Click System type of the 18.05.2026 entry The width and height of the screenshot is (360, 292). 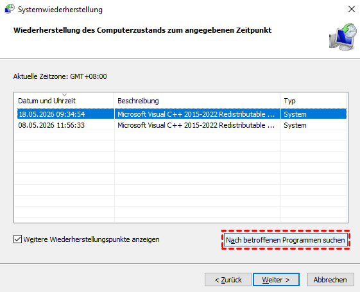(x=295, y=114)
